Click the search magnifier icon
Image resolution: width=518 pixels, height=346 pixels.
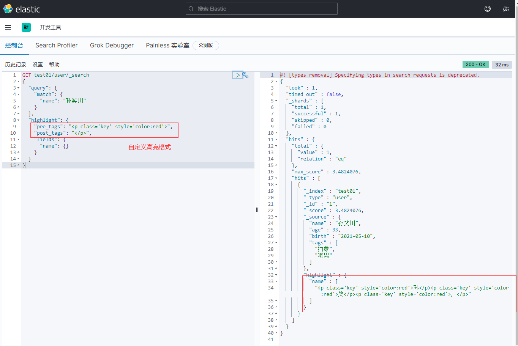pos(191,9)
